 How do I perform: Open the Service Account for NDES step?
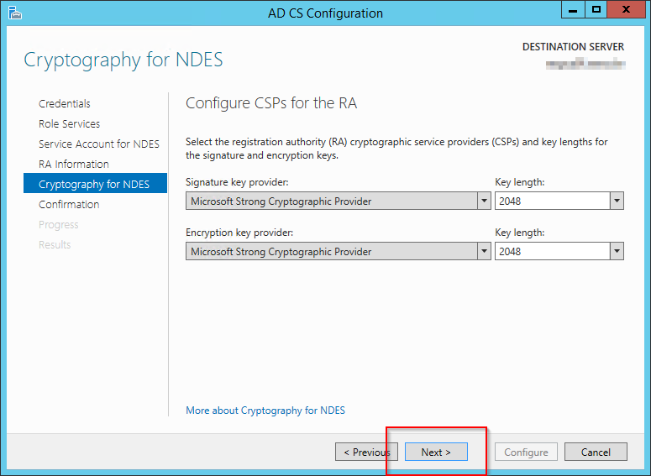point(99,144)
